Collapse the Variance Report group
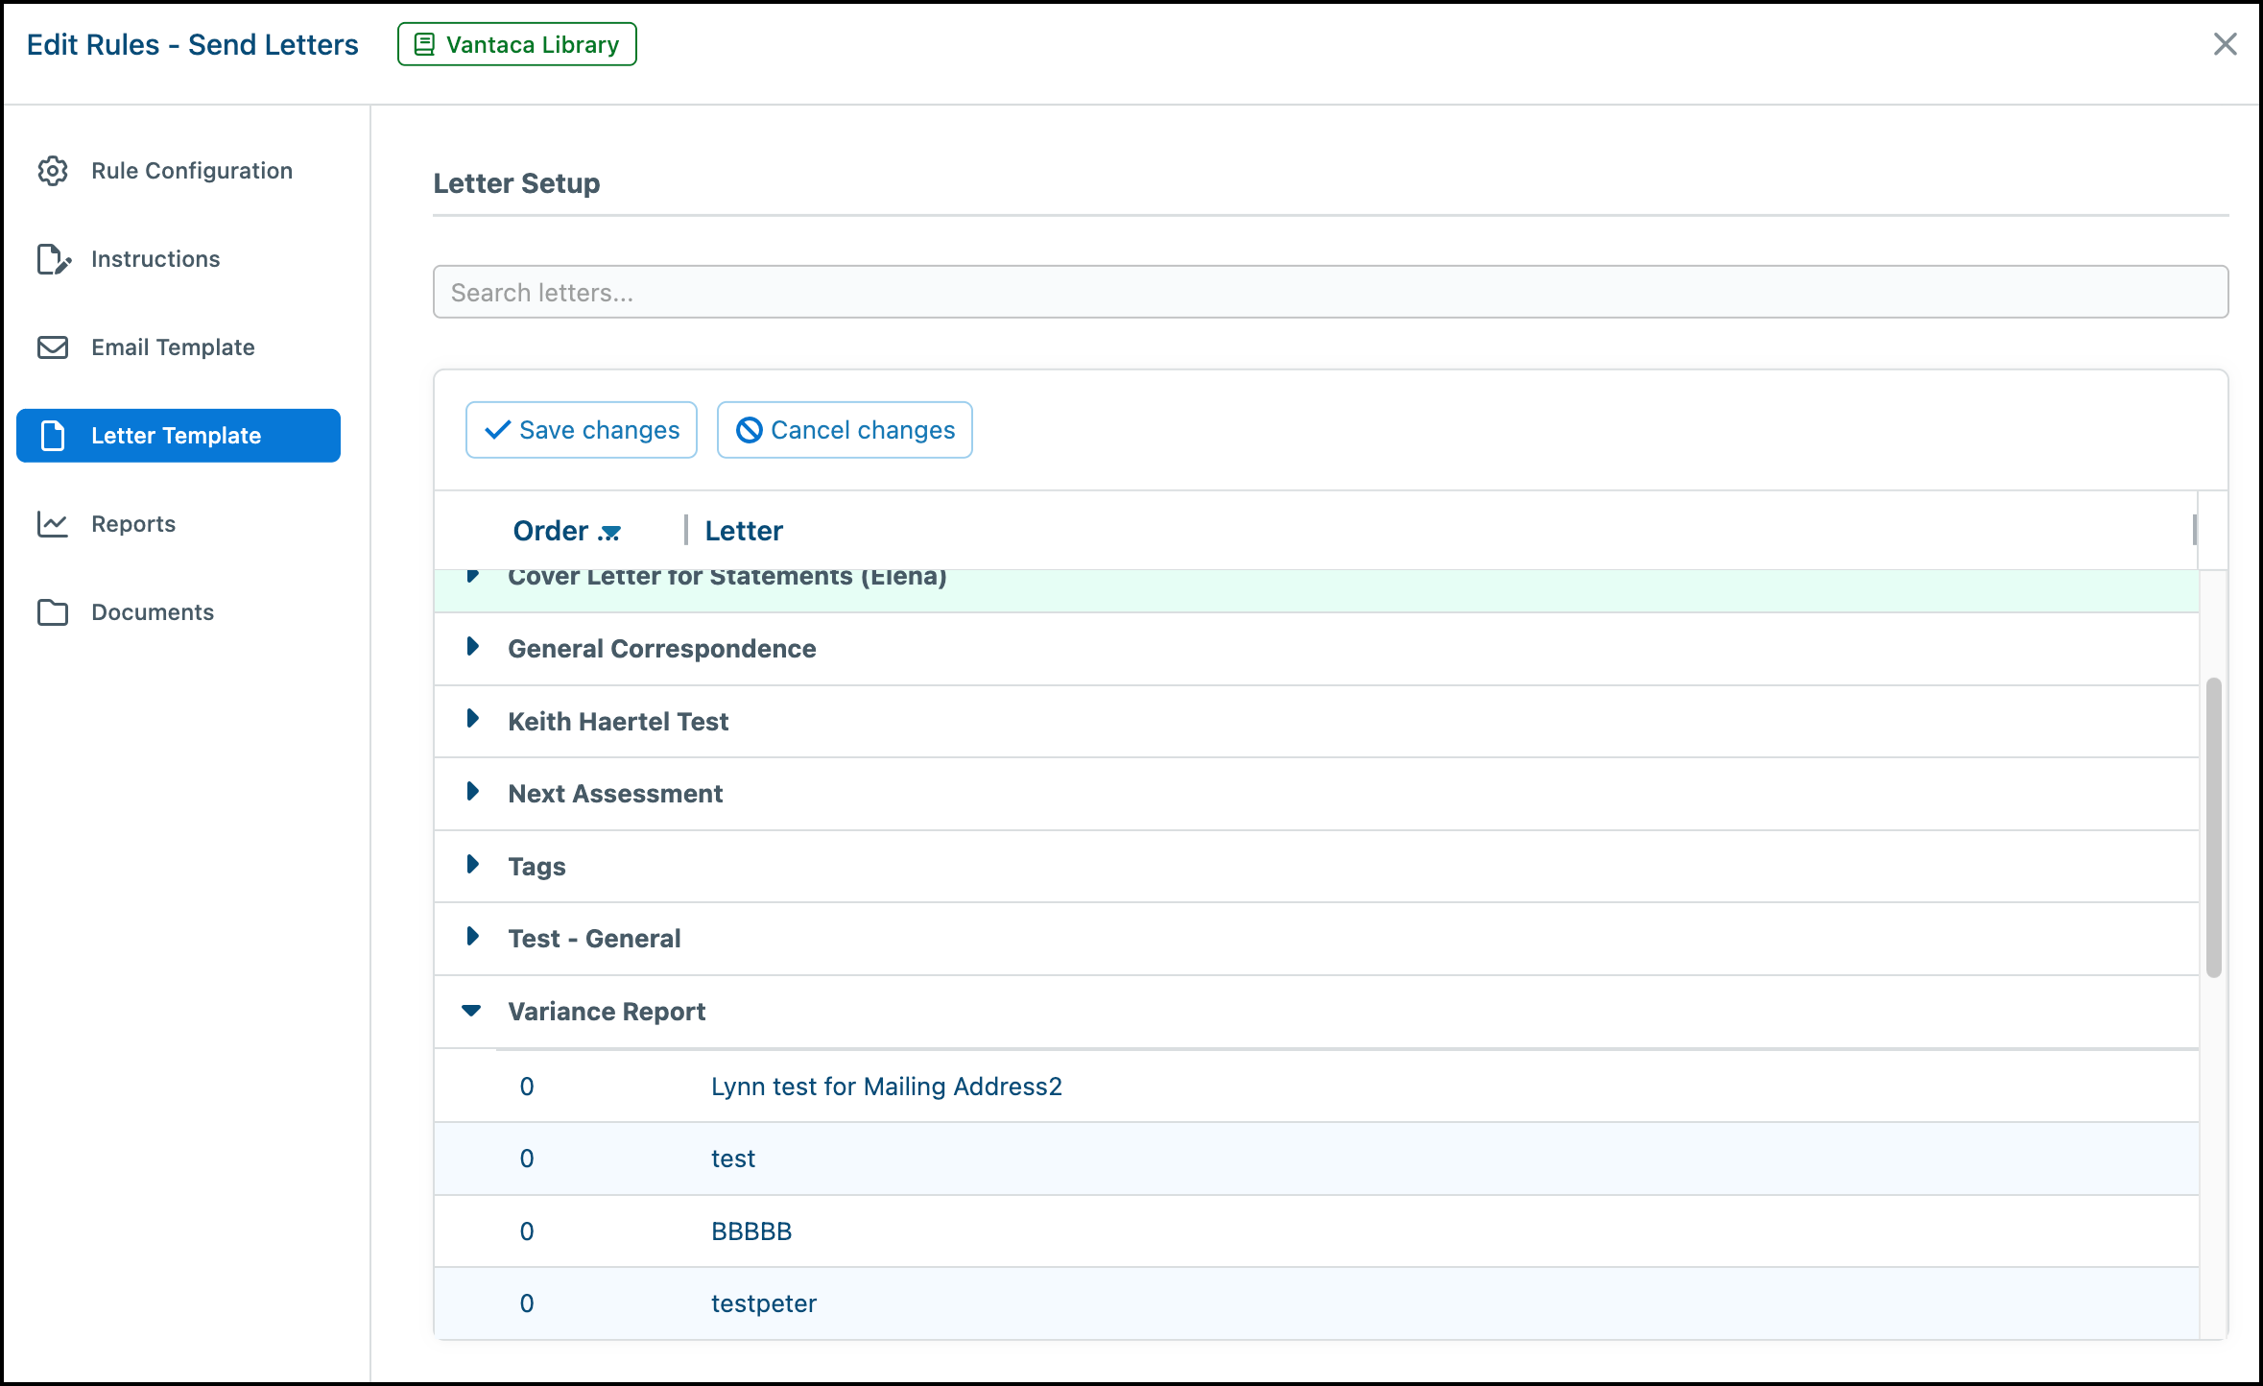 pyautogui.click(x=471, y=1010)
